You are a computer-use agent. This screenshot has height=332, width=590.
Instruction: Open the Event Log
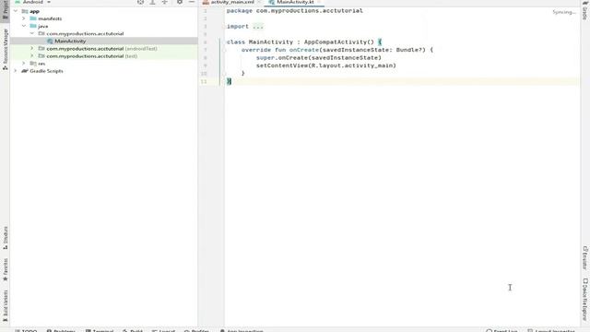501,330
